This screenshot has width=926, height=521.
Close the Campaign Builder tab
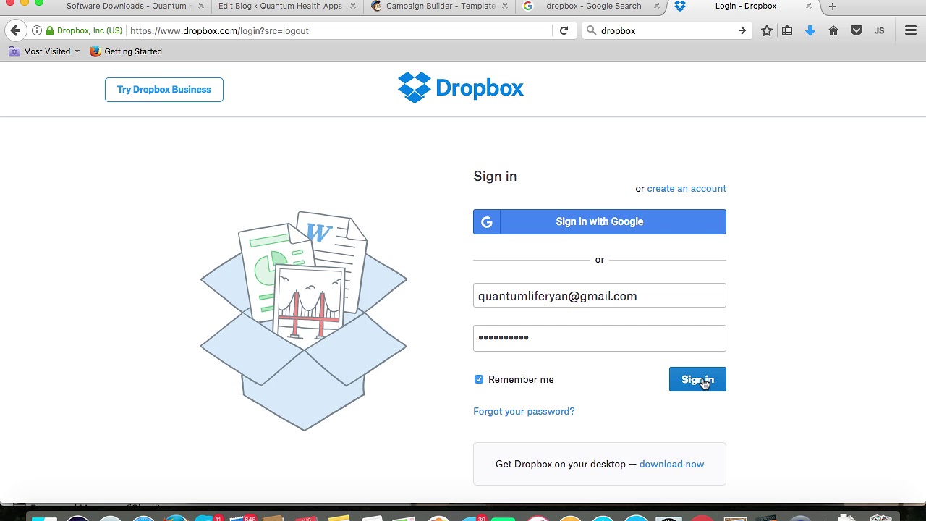tap(505, 6)
